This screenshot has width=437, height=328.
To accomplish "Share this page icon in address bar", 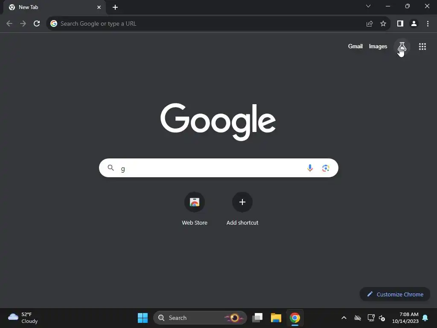I will [370, 24].
